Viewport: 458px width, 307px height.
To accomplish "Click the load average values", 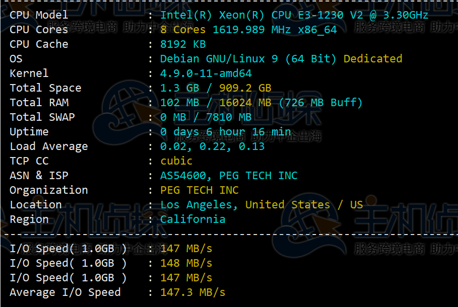I will [x=212, y=146].
